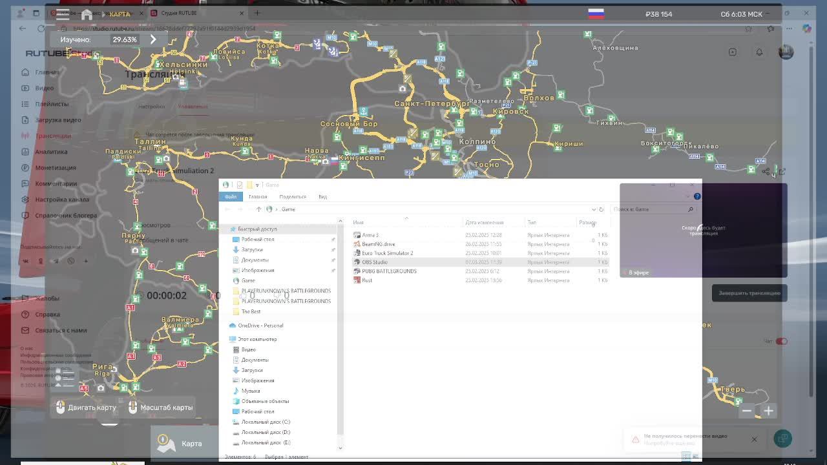The height and width of the screenshot is (465, 827).
Task: Click Завершить трансляцию button
Action: pyautogui.click(x=749, y=293)
